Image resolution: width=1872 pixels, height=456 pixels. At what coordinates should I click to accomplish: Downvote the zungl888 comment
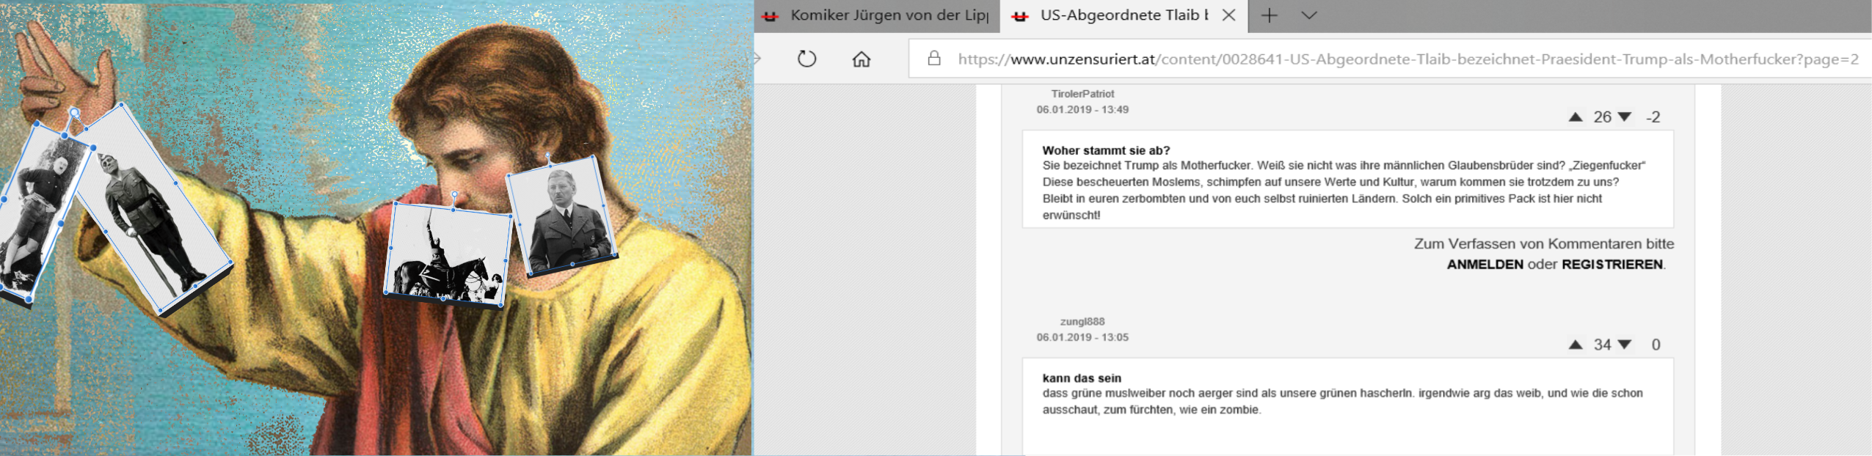(1625, 345)
